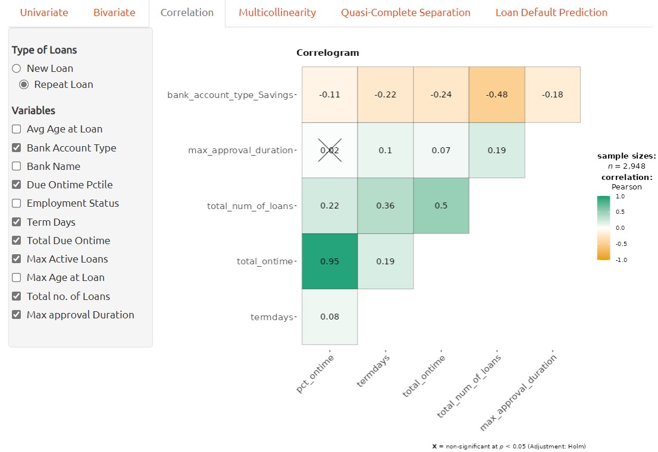The height and width of the screenshot is (452, 658).
Task: Tick the Employment Status checkbox
Action: 17,203
